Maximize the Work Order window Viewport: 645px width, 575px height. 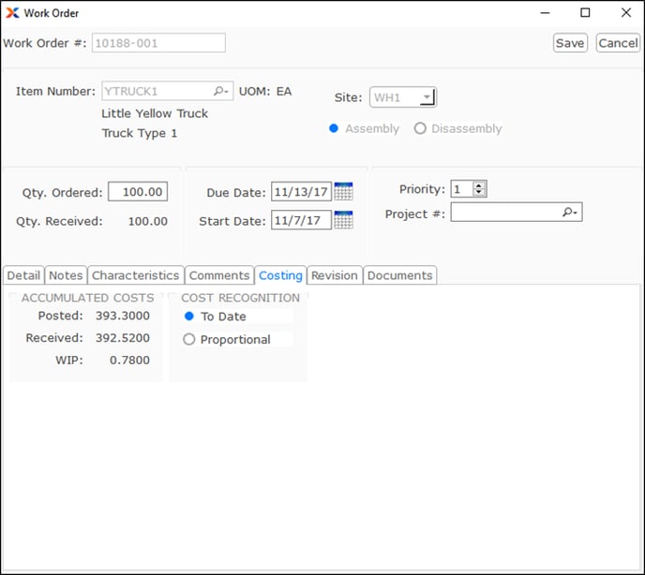(x=585, y=13)
